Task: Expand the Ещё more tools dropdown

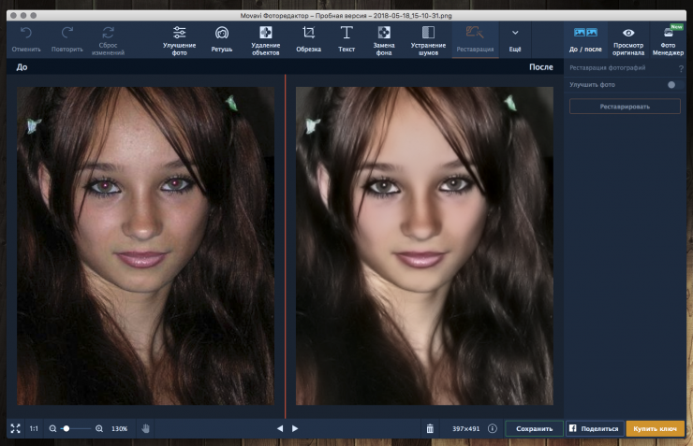Action: (x=515, y=39)
